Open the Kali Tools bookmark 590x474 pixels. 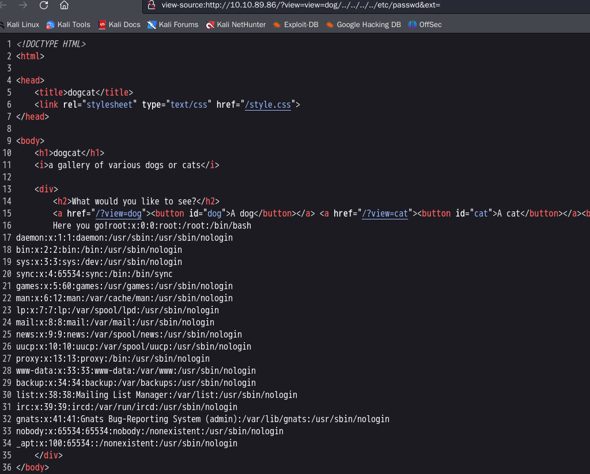point(68,24)
